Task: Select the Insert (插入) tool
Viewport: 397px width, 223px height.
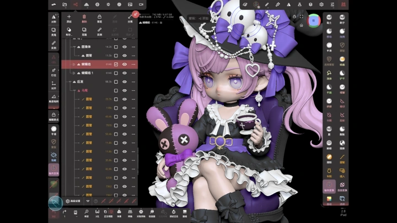Action: pyautogui.click(x=342, y=172)
